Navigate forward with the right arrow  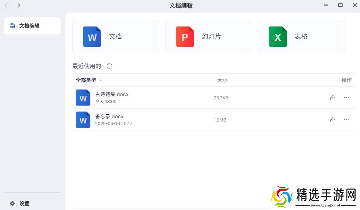[19, 5]
